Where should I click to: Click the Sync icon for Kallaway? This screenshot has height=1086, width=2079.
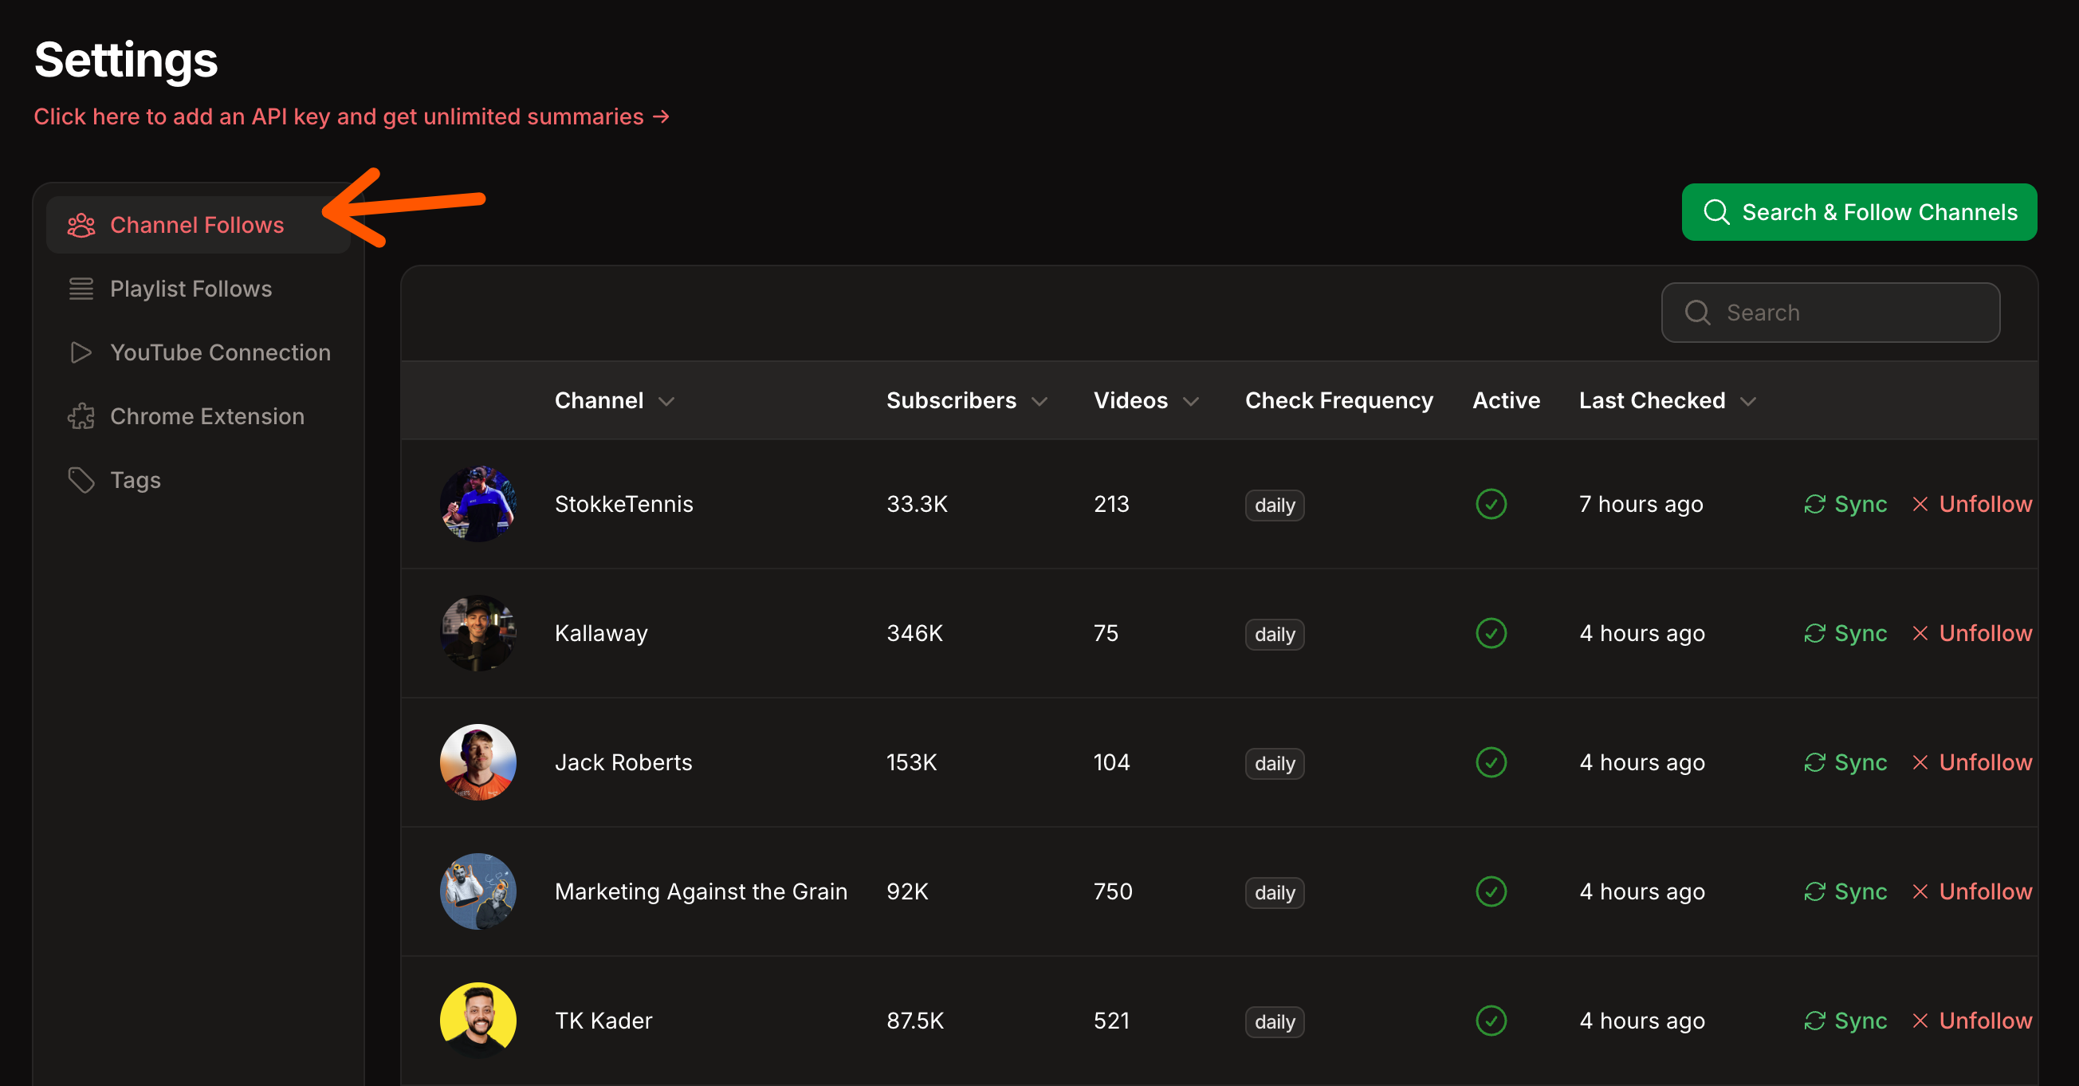[x=1814, y=634]
